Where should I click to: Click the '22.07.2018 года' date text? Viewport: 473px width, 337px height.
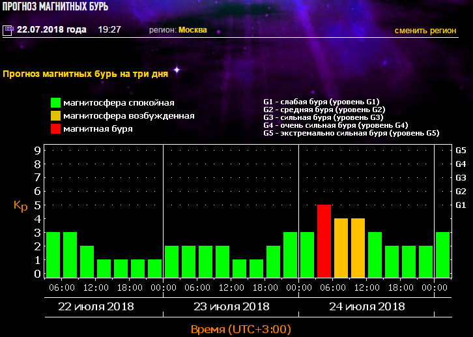tap(51, 30)
